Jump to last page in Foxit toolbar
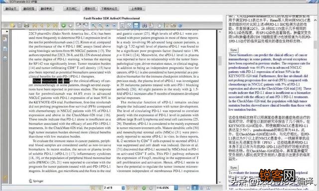319x191 pixels. pos(55,25)
